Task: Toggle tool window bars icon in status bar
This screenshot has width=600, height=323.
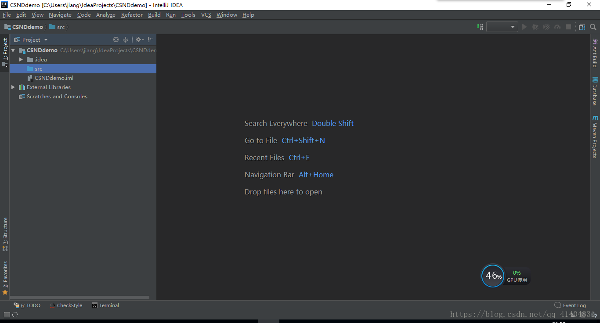Action: (7, 315)
